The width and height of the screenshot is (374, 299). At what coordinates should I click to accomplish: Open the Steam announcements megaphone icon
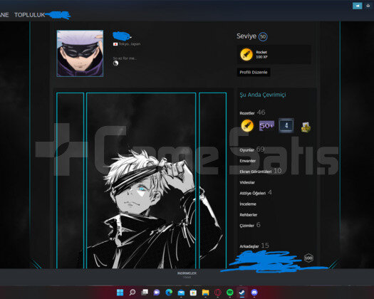357,6
